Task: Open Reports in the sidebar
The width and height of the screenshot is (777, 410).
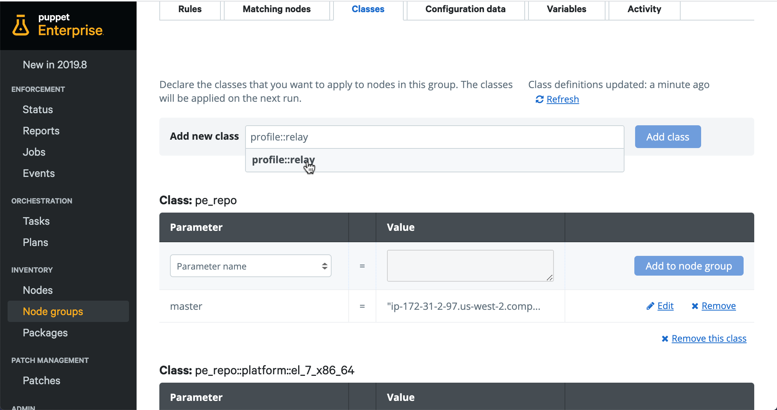Action: pos(41,131)
